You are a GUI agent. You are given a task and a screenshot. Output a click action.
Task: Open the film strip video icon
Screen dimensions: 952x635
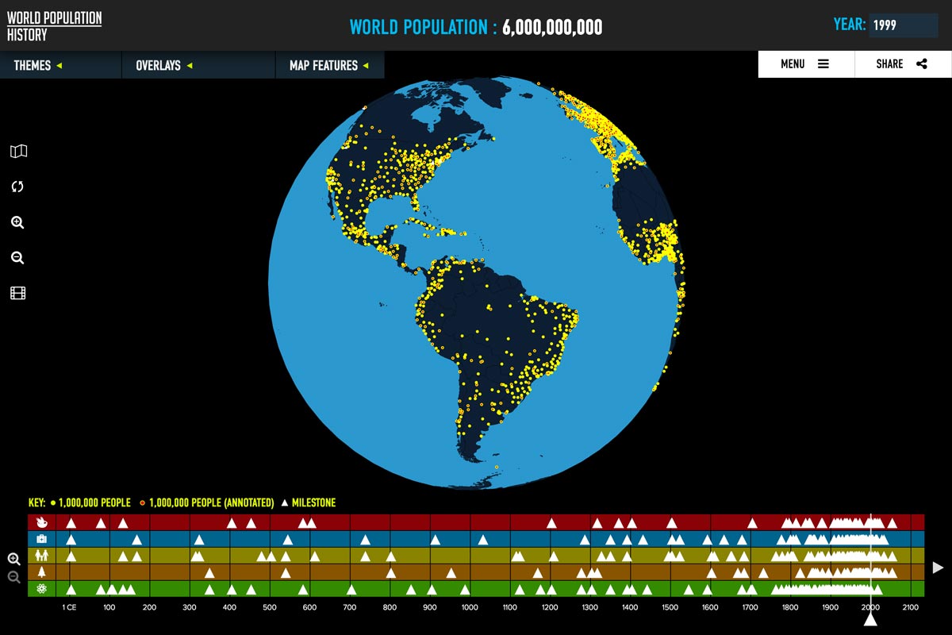17,294
